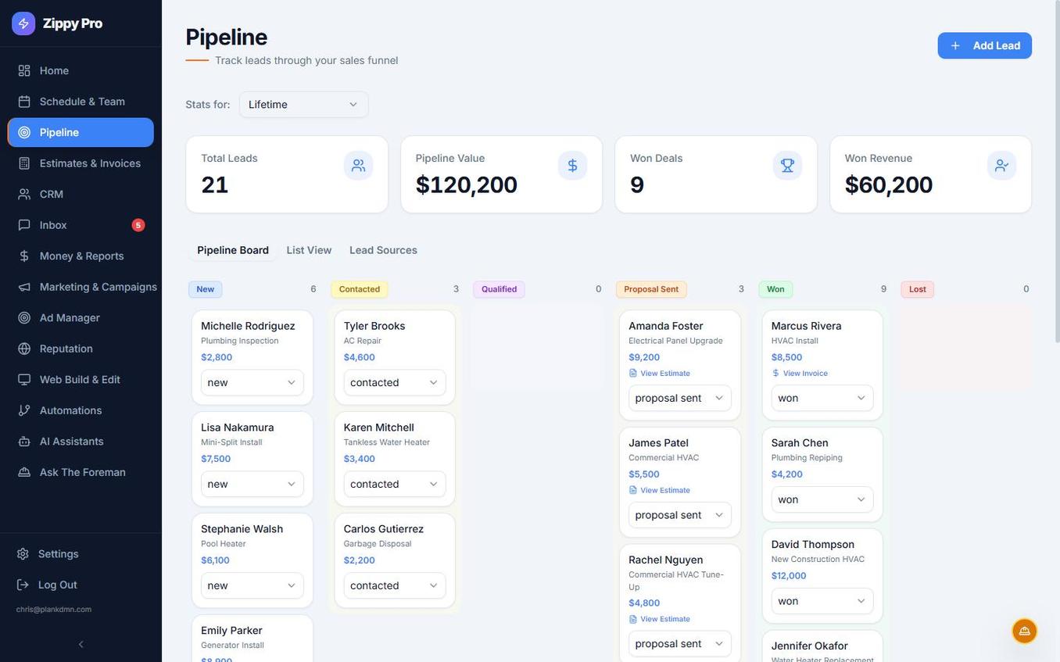1060x662 pixels.
Task: Click the Add Lead button
Action: coord(984,45)
